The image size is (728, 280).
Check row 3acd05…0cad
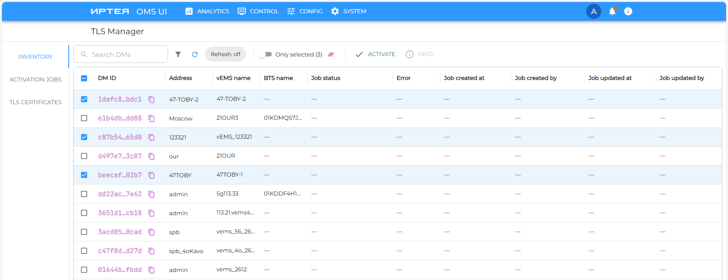click(84, 232)
